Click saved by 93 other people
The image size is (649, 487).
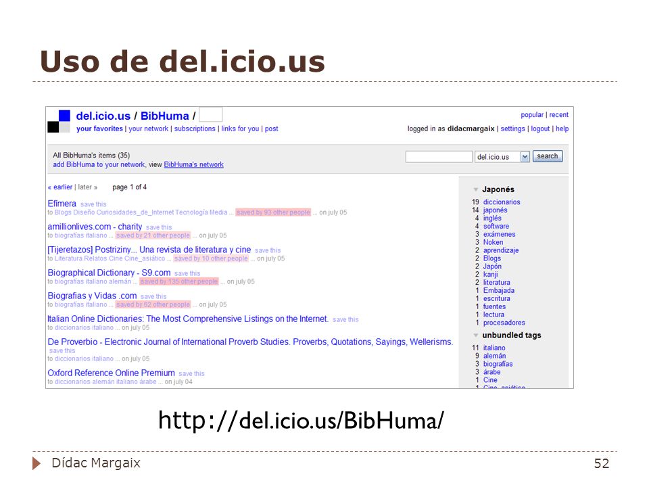click(273, 212)
